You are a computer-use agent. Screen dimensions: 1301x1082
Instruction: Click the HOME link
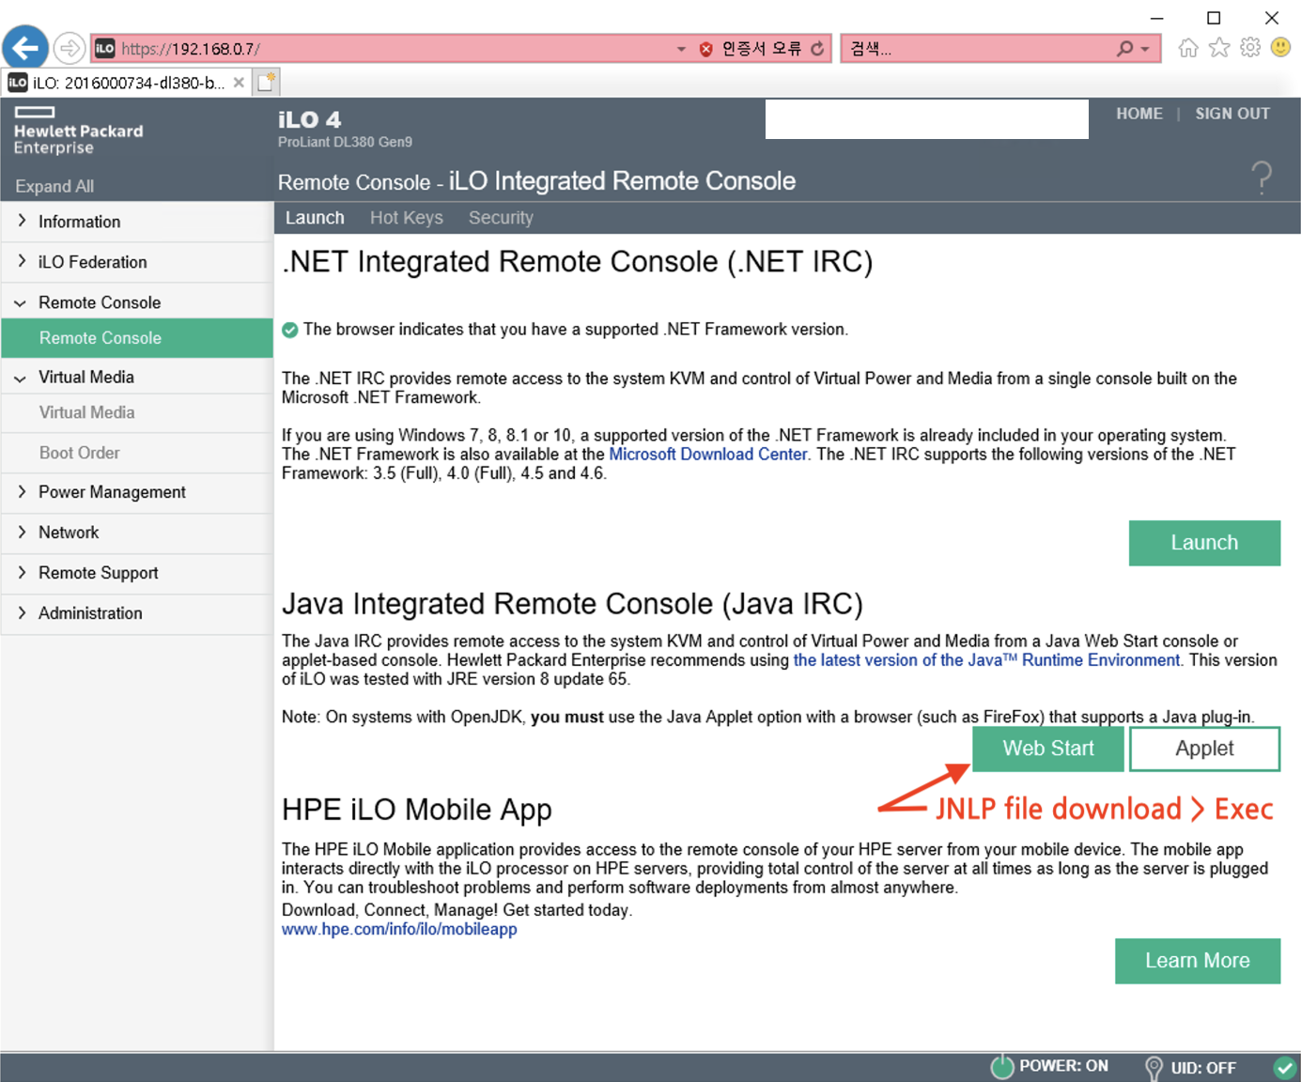(1139, 114)
